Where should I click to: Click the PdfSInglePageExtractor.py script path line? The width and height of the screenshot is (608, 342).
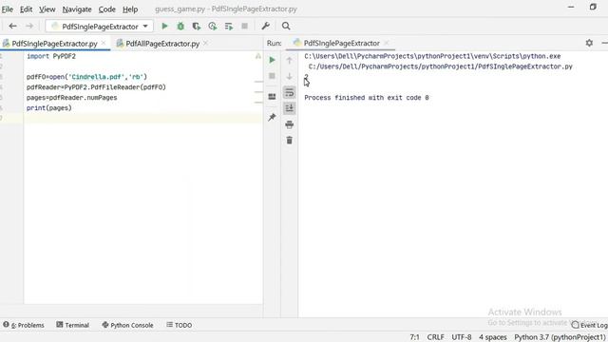click(x=441, y=66)
